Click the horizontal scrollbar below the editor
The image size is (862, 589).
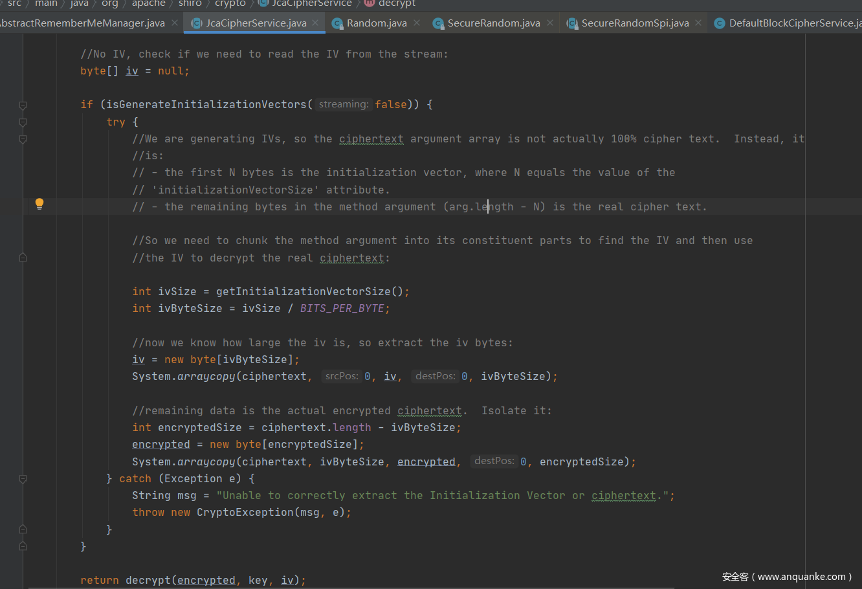[349, 587]
